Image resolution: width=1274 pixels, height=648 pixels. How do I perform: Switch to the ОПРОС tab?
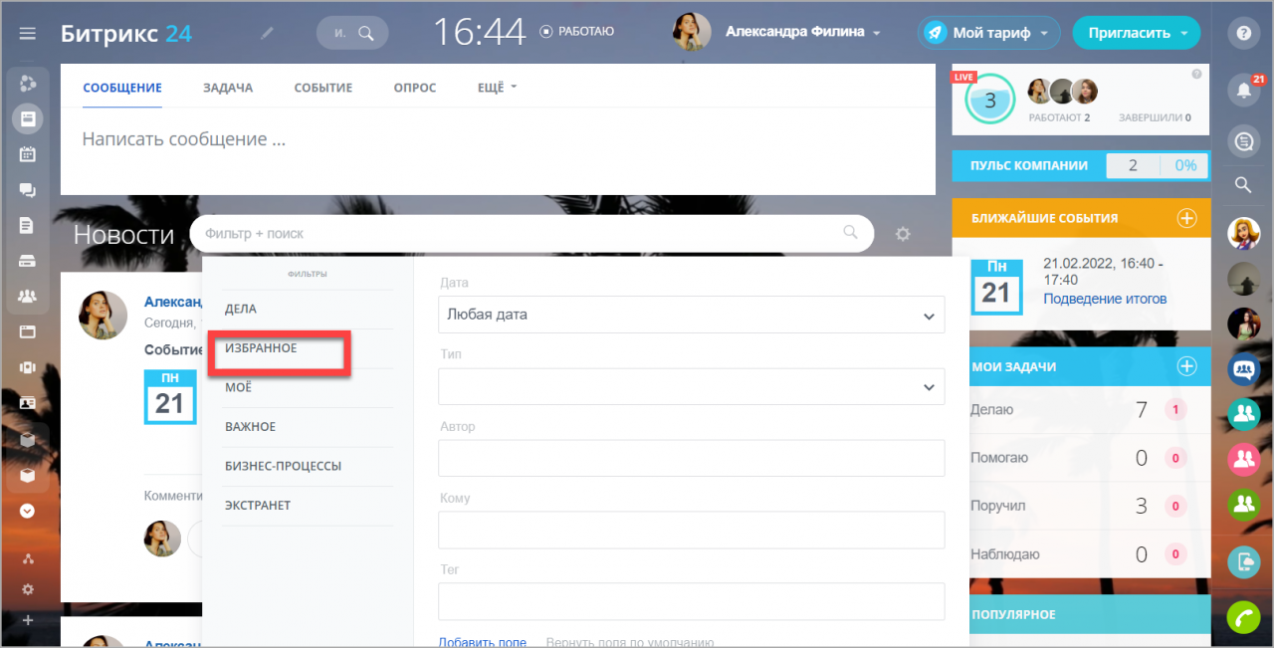tap(415, 88)
